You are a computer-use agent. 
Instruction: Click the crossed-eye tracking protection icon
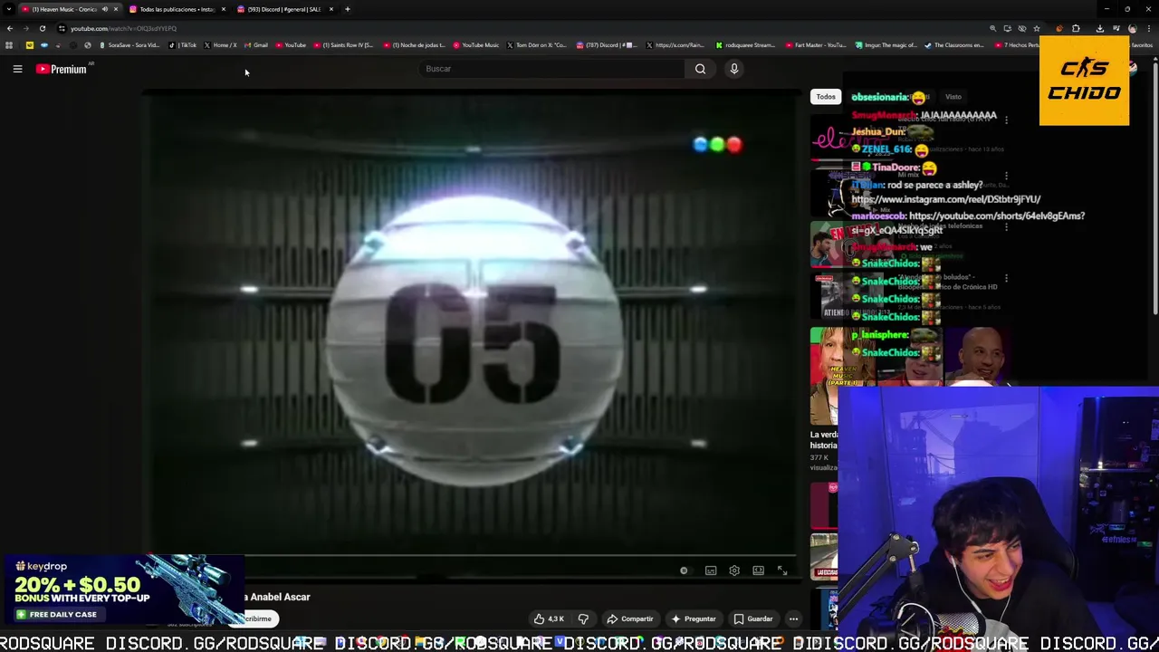(1022, 28)
